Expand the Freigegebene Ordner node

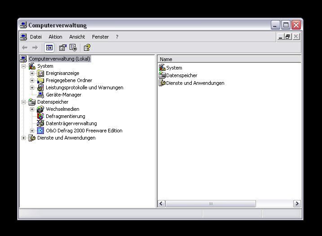coord(32,80)
